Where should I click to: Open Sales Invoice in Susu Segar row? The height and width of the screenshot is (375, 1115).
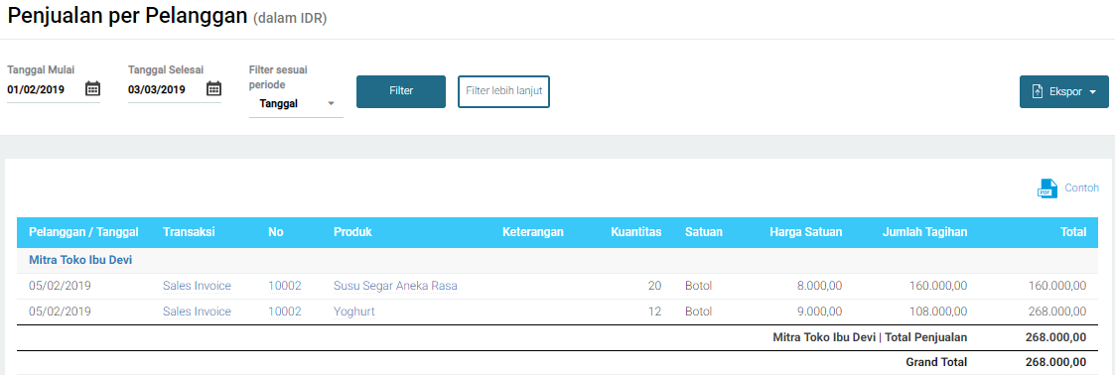click(x=197, y=286)
